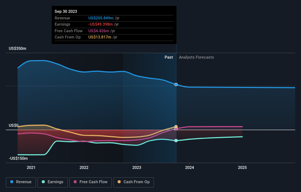
Task: Click the 2023 x-axis label
Action: click(137, 168)
